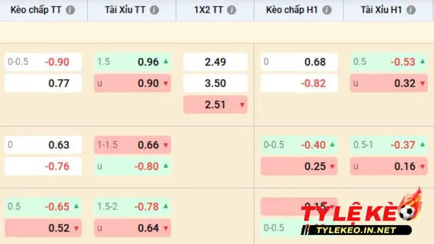Click info icon beside Tài Xỉu TT
The width and height of the screenshot is (434, 244).
click(155, 10)
